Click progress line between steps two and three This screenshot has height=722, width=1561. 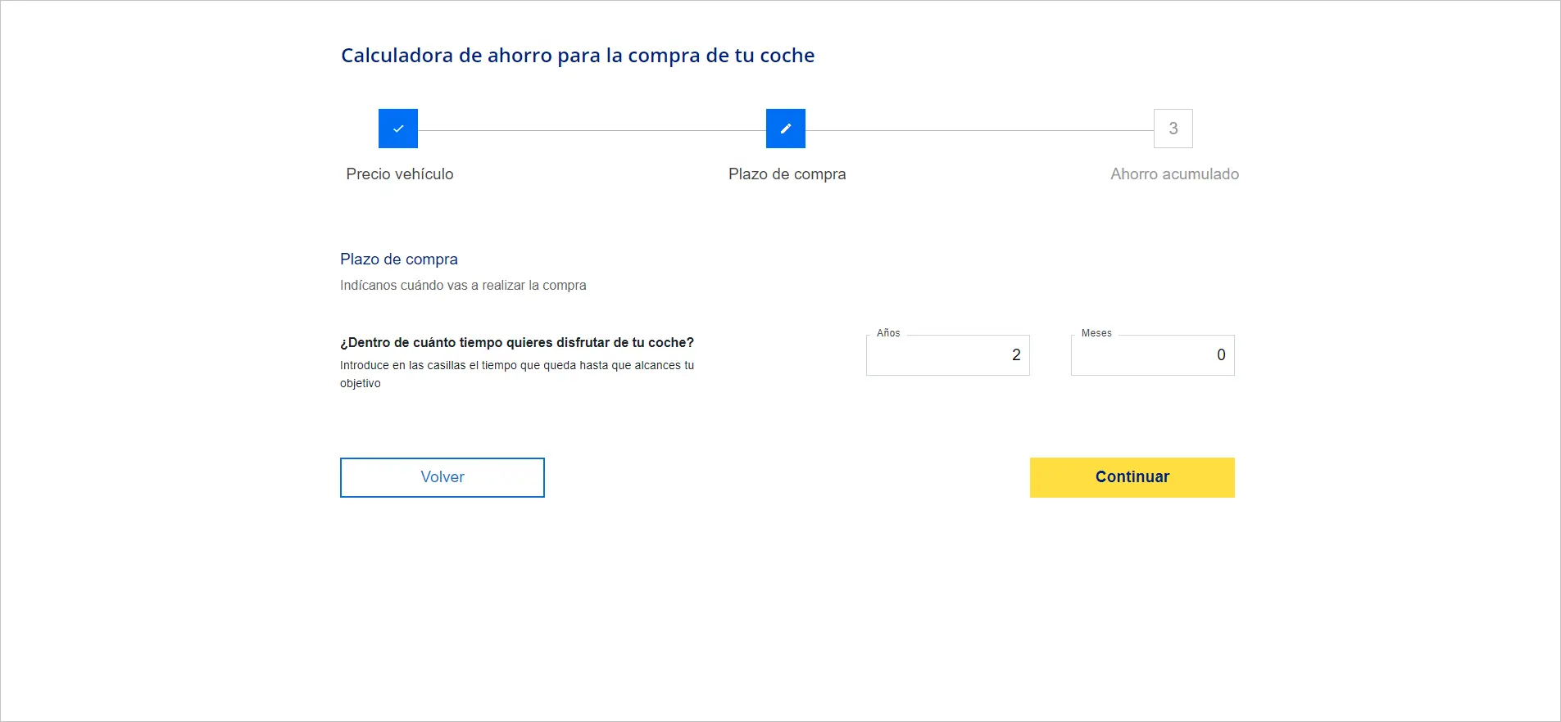979,130
